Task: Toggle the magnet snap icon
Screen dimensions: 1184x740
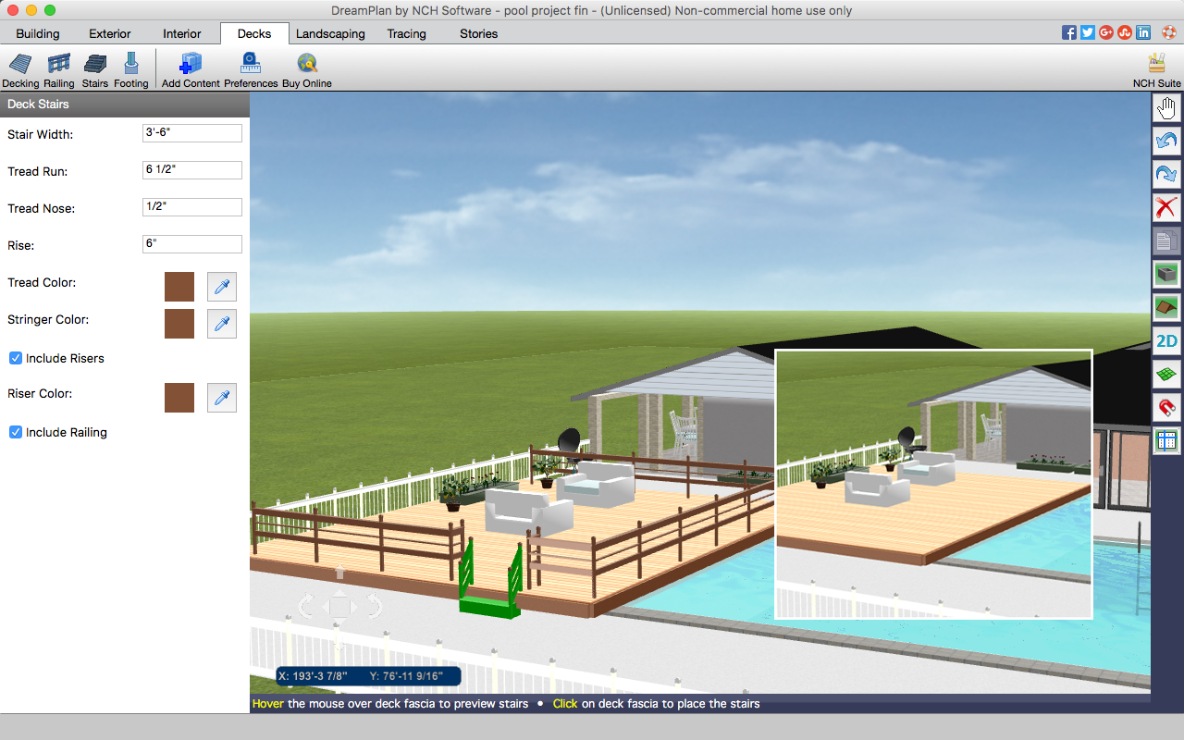Action: 1166,408
